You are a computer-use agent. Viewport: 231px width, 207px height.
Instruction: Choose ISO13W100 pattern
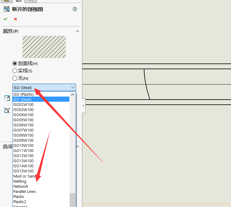pyautogui.click(x=41, y=161)
